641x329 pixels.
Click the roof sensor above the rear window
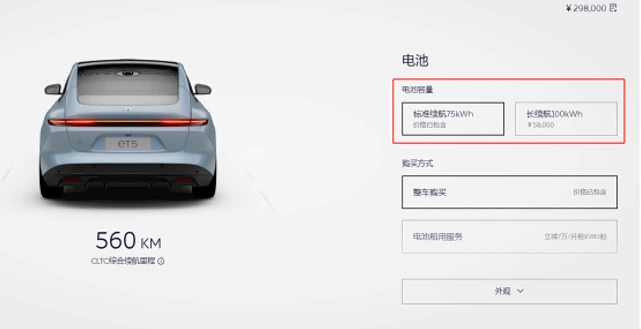[128, 73]
